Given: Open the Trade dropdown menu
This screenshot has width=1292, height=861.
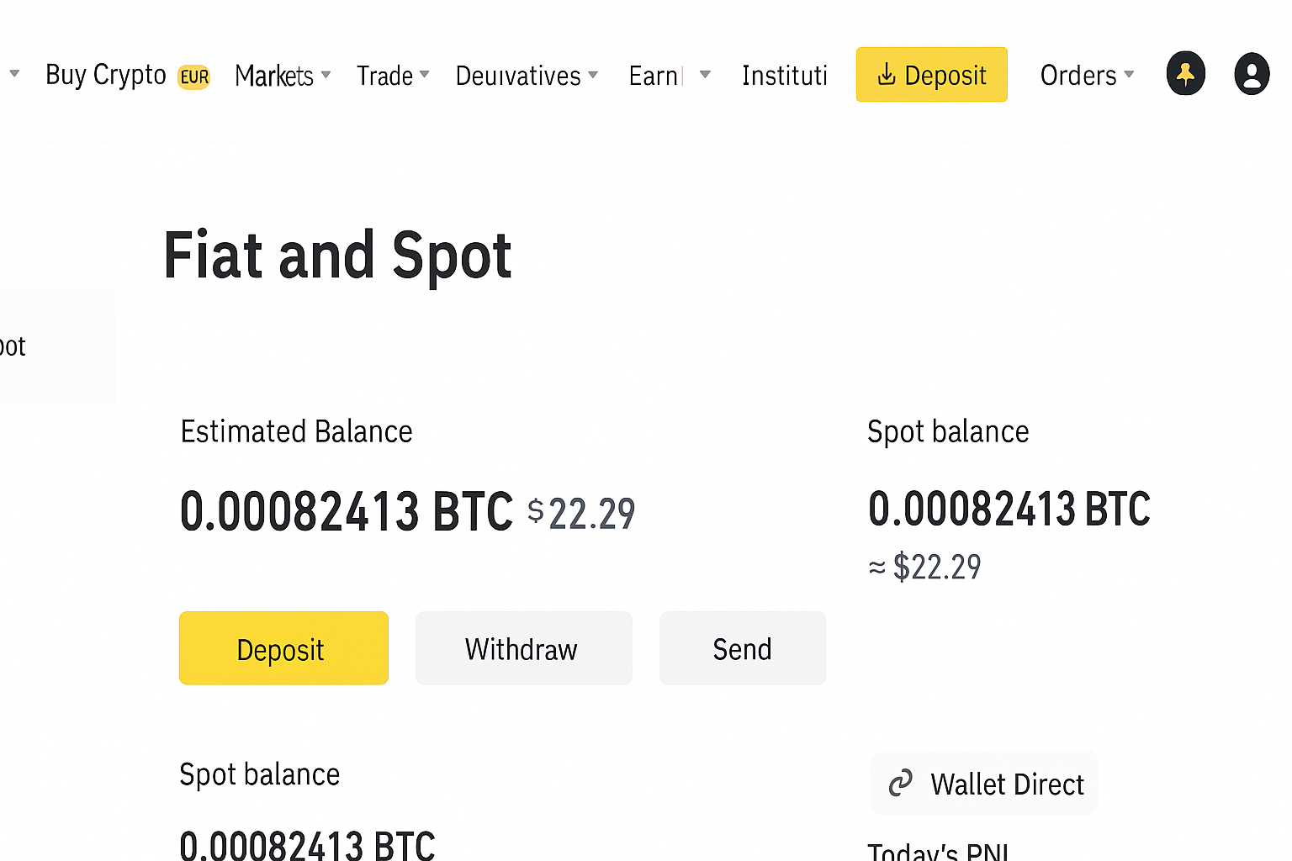Looking at the screenshot, I should point(424,75).
